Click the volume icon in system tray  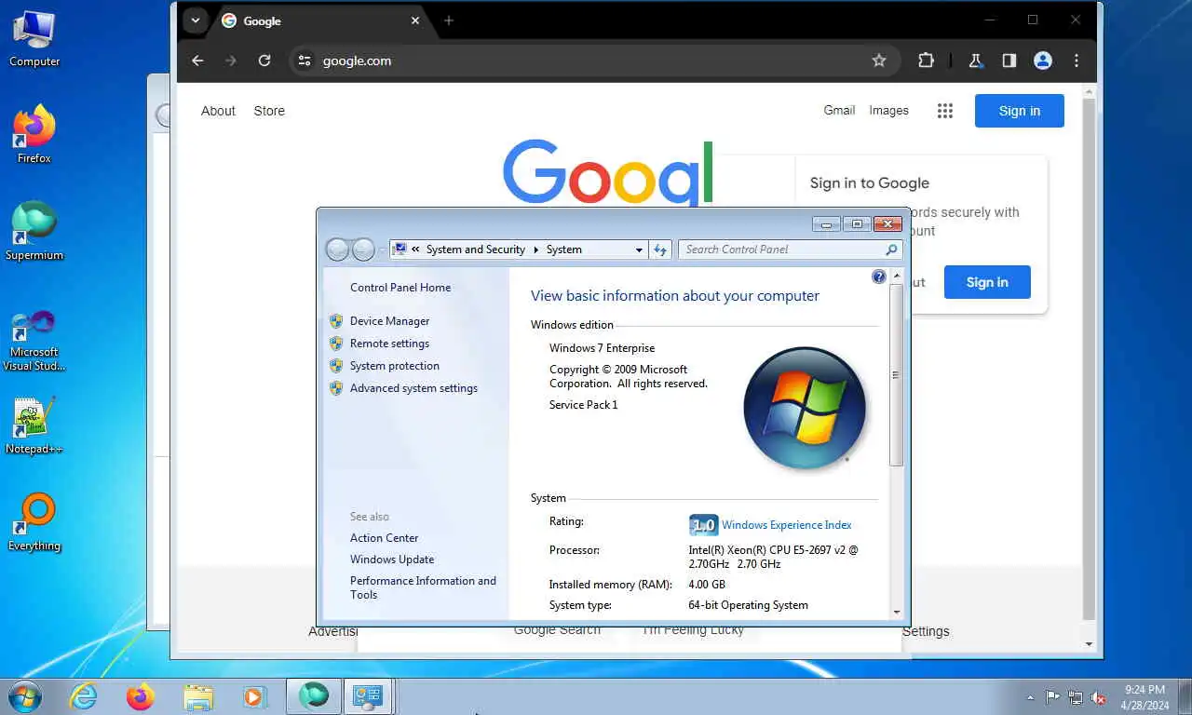pos(1099,697)
